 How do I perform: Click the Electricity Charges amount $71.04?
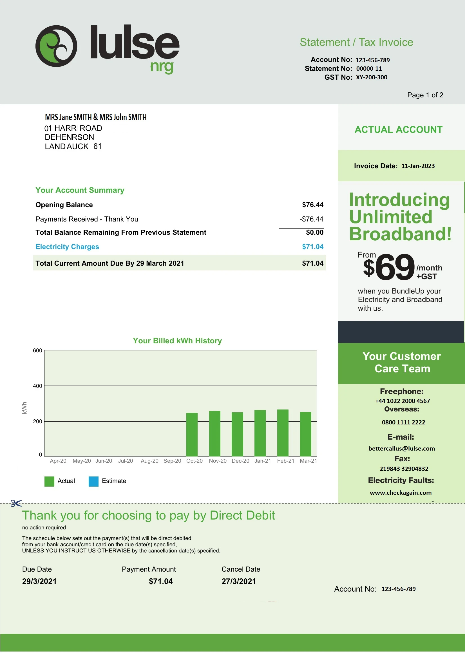tap(312, 247)
